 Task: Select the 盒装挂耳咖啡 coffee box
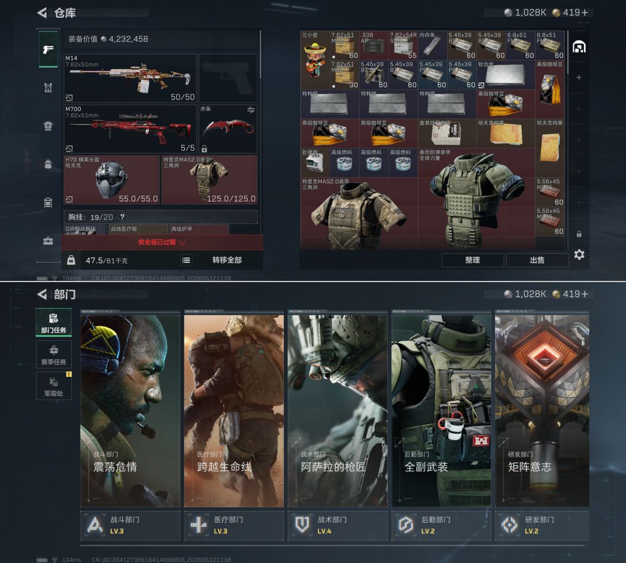pyautogui.click(x=447, y=133)
